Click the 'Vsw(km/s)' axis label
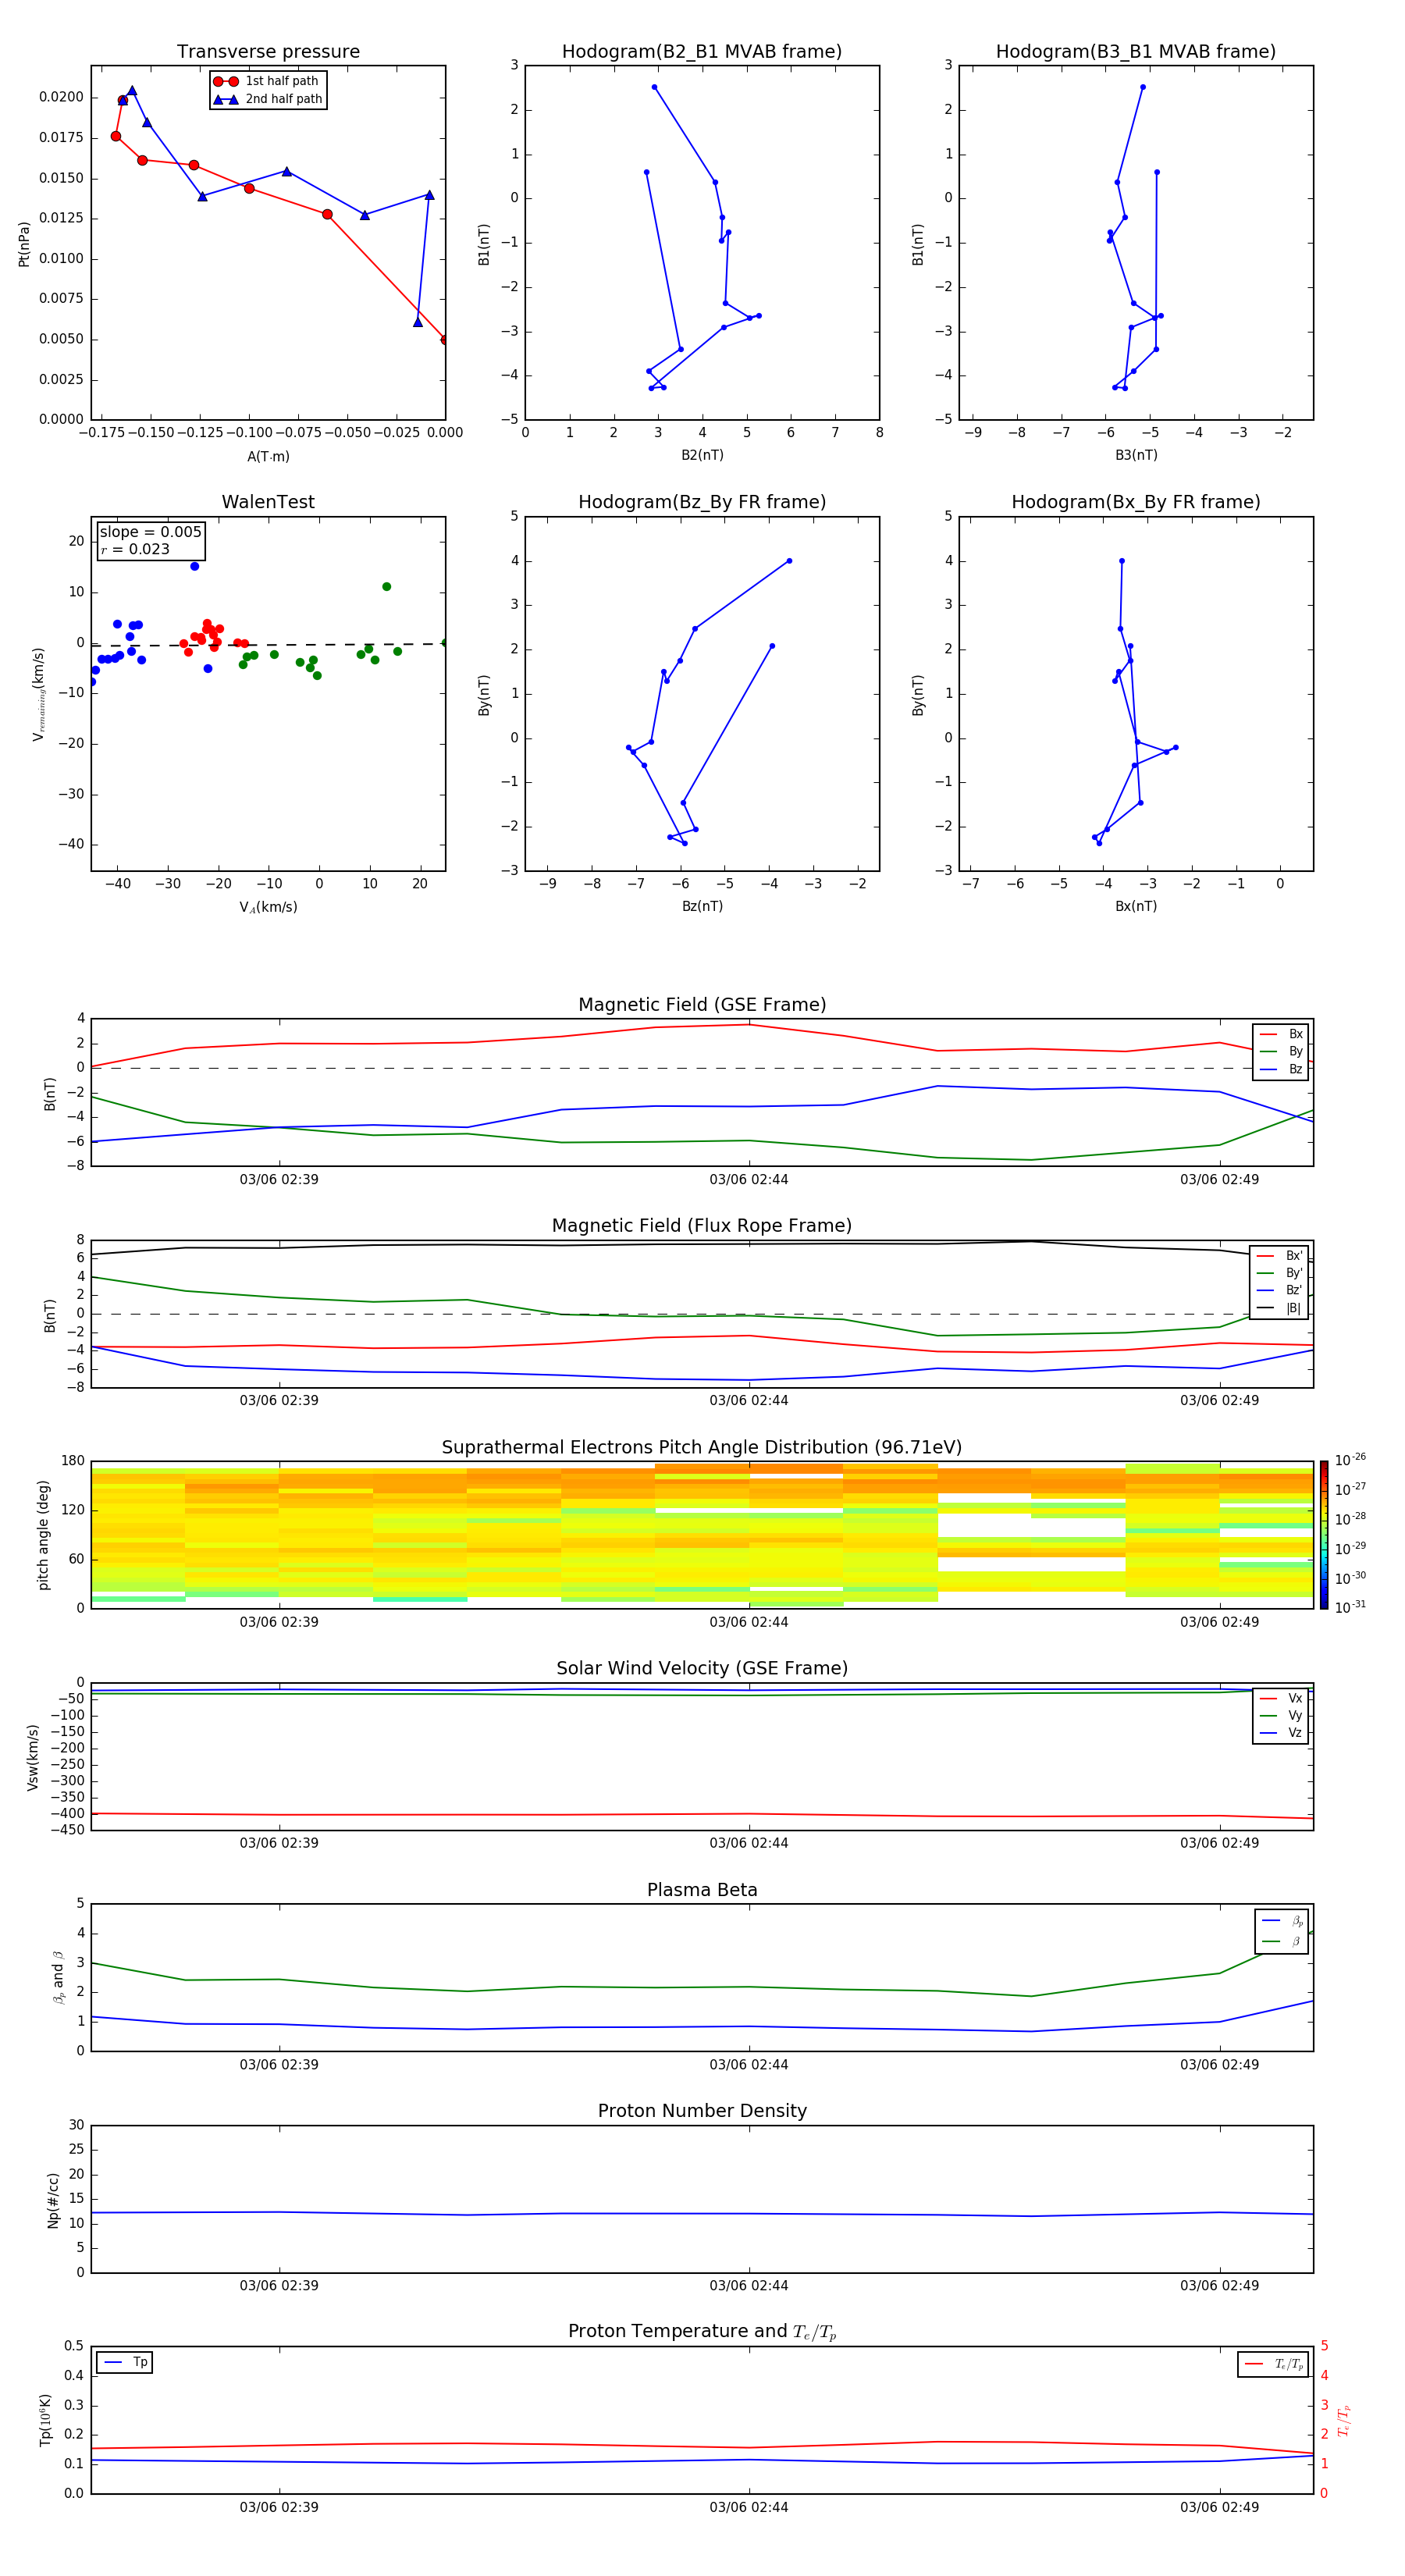The height and width of the screenshot is (2576, 1405). pos(33,1757)
